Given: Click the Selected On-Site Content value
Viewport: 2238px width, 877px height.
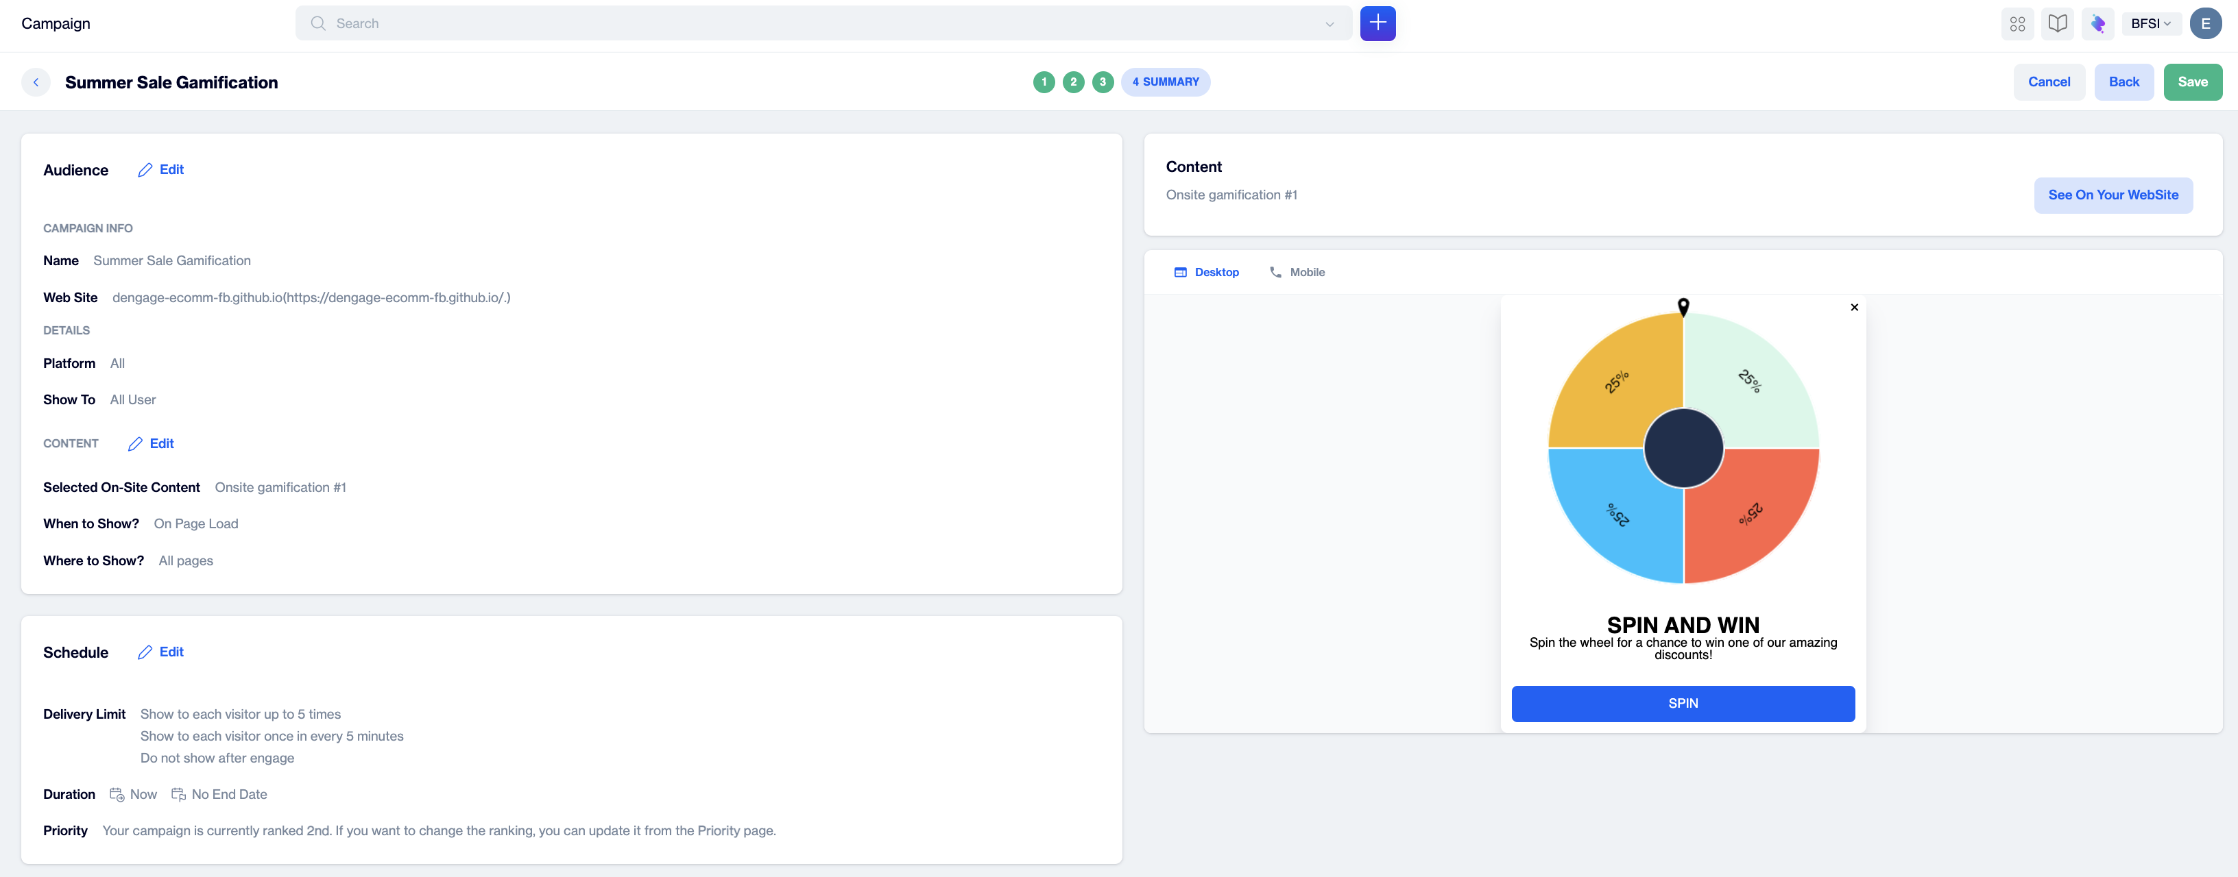Looking at the screenshot, I should 280,487.
